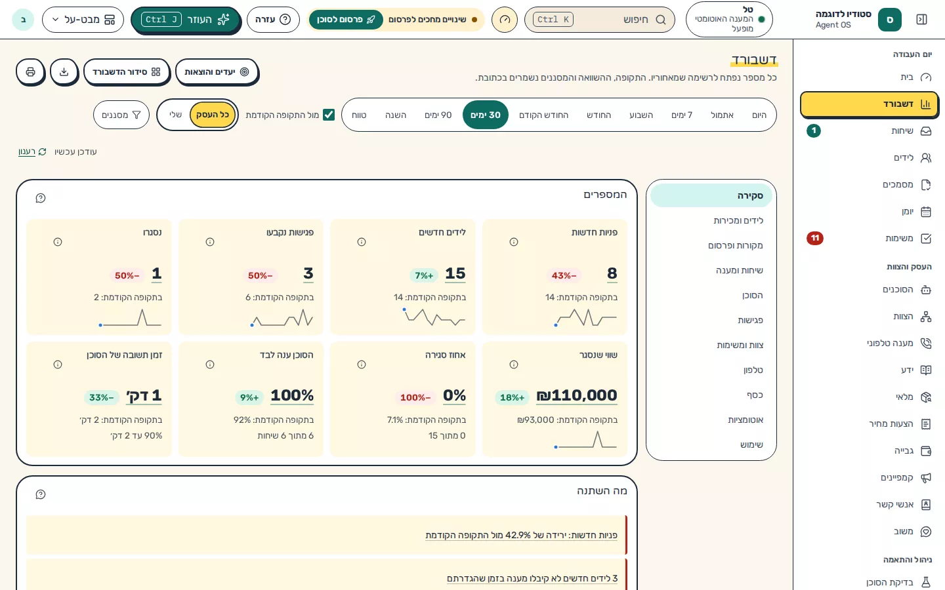Select כל העסק scope toggle
The image size is (945, 590).
(x=213, y=115)
